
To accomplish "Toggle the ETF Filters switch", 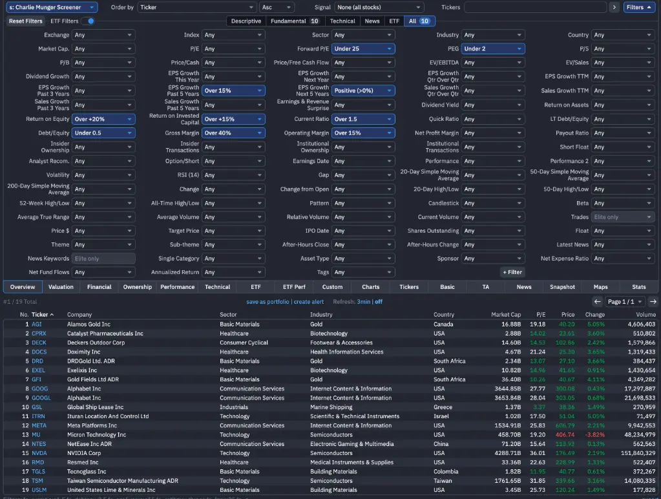I will click(x=88, y=21).
